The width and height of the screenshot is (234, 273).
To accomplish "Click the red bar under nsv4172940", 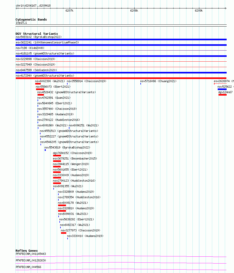I will 121,78.
